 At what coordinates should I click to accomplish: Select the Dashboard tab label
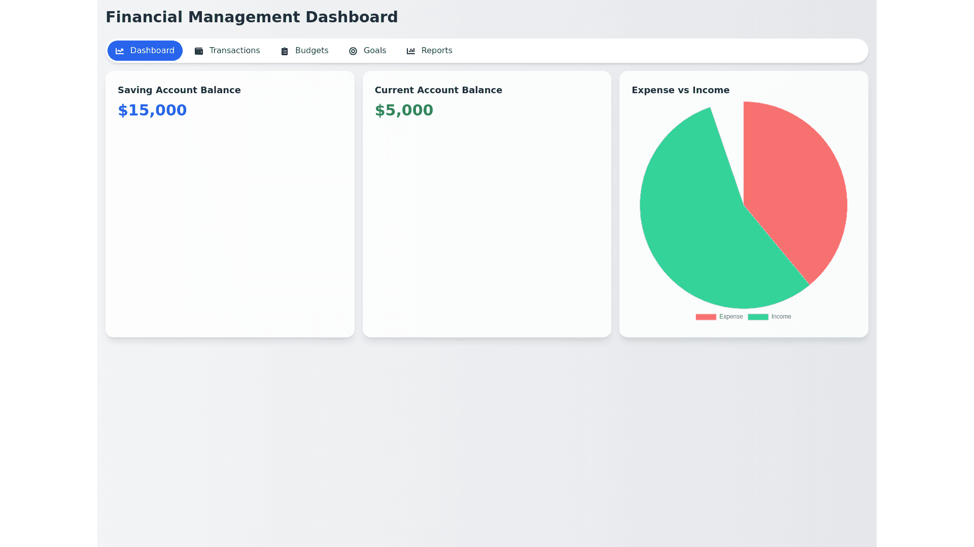(x=152, y=51)
